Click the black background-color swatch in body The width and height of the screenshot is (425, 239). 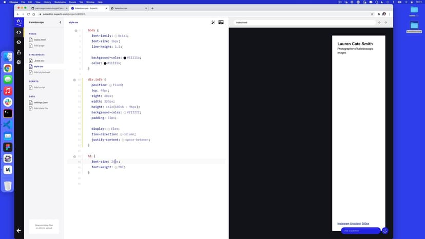[x=125, y=58]
